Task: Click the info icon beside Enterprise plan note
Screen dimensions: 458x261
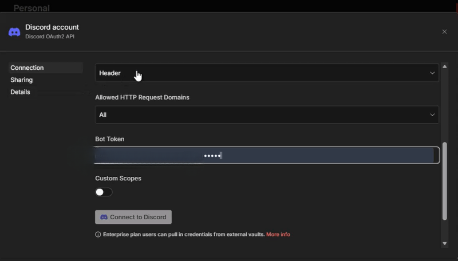Action: [98, 235]
